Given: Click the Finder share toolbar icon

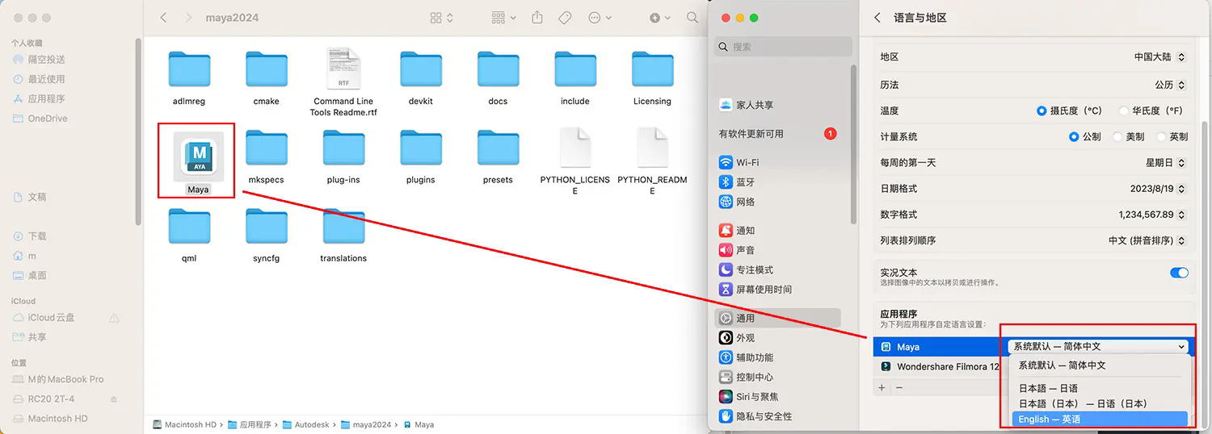Looking at the screenshot, I should (537, 17).
